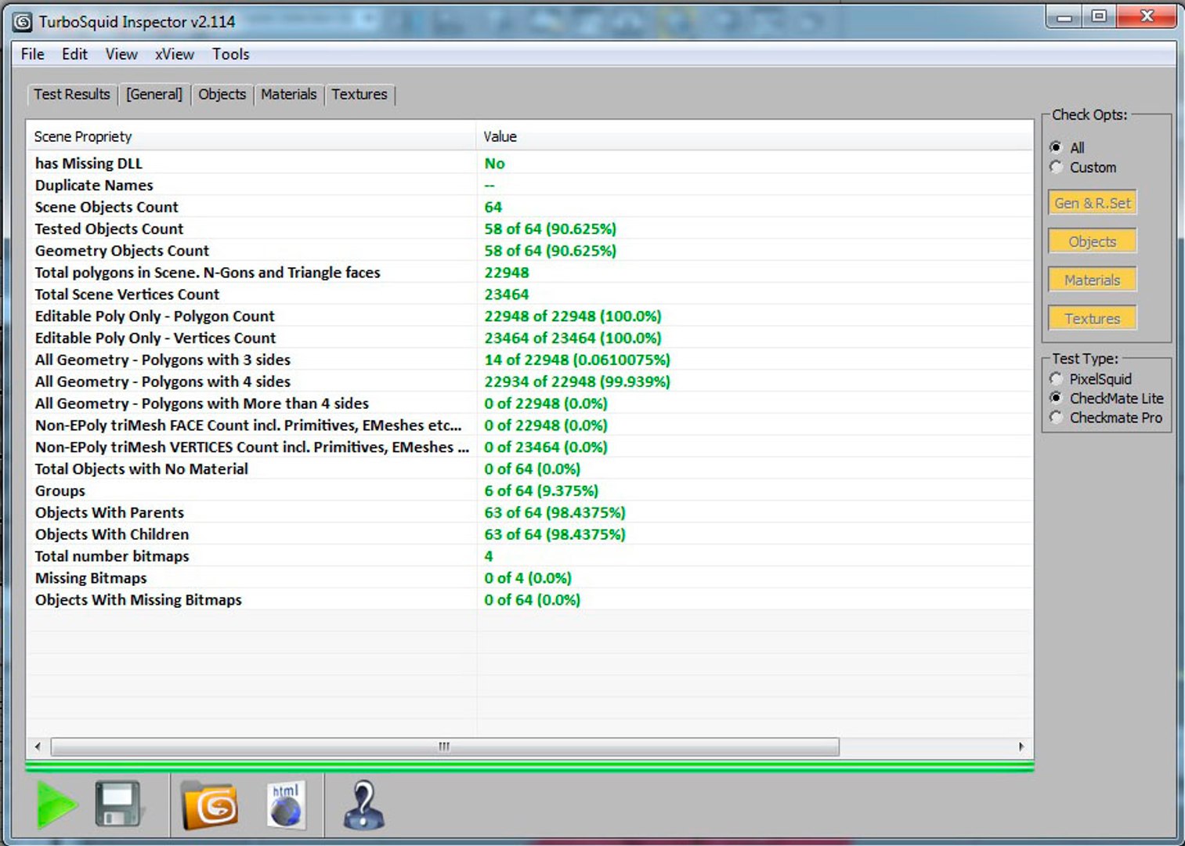Switch to the Test Results tab
Screen dimensions: 1185x846
tap(72, 94)
